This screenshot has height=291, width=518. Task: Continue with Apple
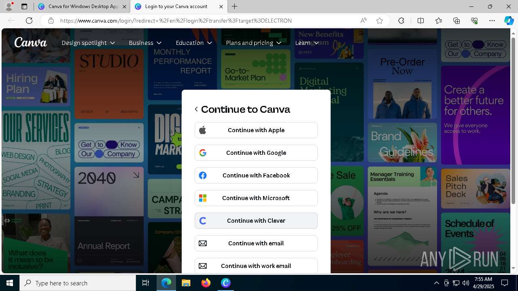[256, 130]
